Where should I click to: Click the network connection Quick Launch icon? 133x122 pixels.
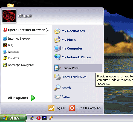pos(32,118)
